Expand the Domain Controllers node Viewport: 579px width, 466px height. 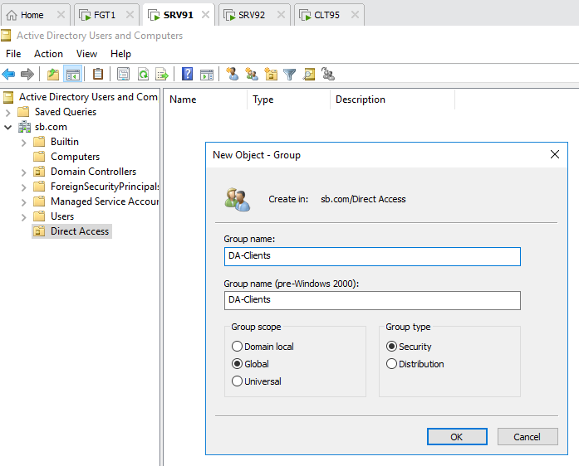(23, 172)
